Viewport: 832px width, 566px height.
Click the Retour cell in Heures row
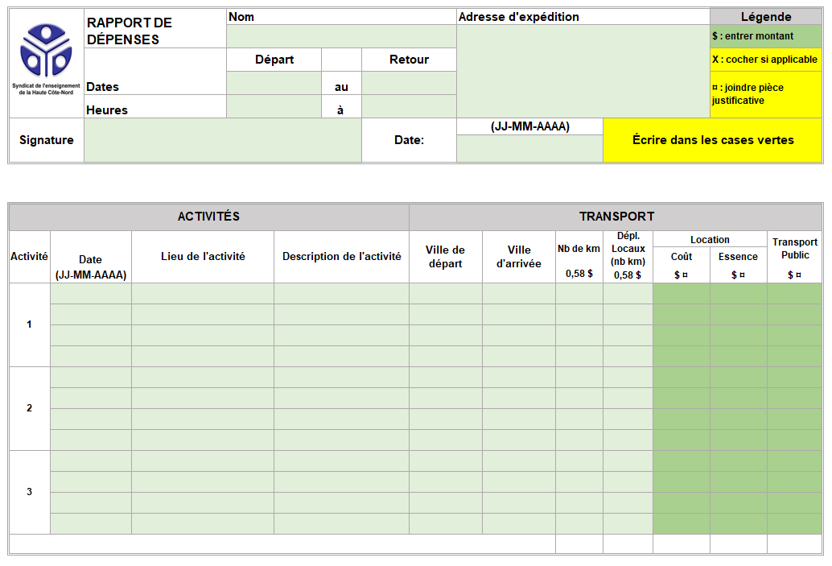[409, 106]
